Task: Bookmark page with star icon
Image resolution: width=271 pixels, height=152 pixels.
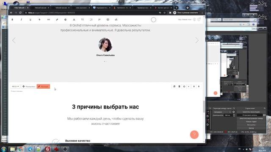Action: pos(165,13)
